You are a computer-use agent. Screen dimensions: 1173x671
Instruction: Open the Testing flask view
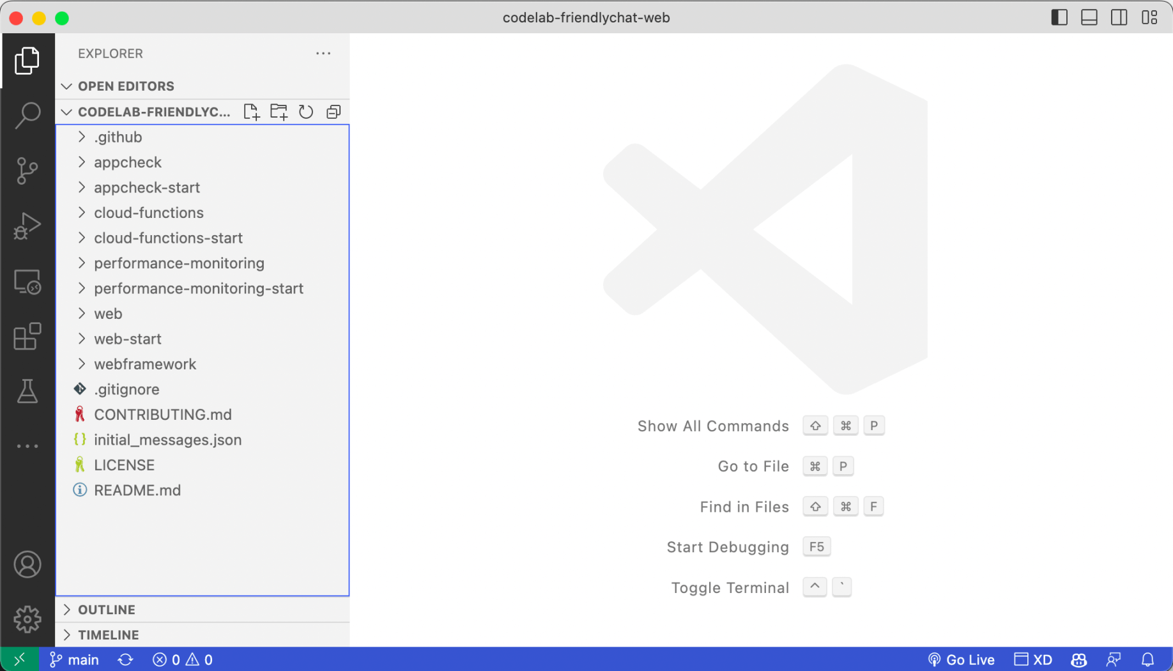coord(27,391)
